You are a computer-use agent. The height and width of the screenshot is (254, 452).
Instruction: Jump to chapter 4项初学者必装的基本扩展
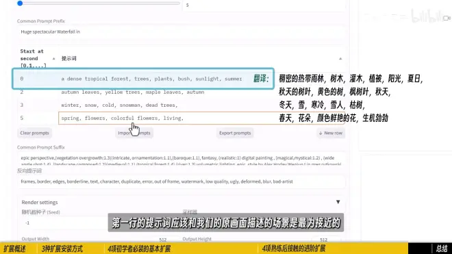point(139,249)
